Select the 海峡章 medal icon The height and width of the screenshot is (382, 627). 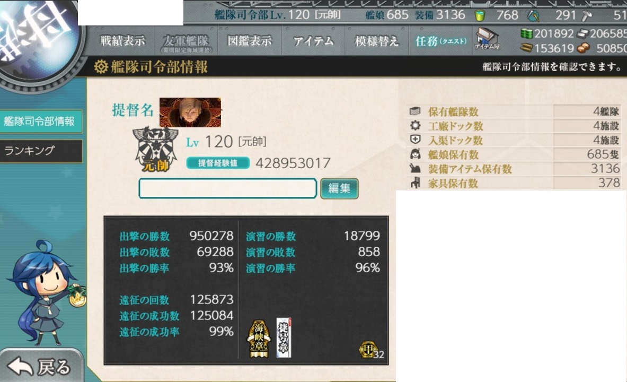(259, 338)
